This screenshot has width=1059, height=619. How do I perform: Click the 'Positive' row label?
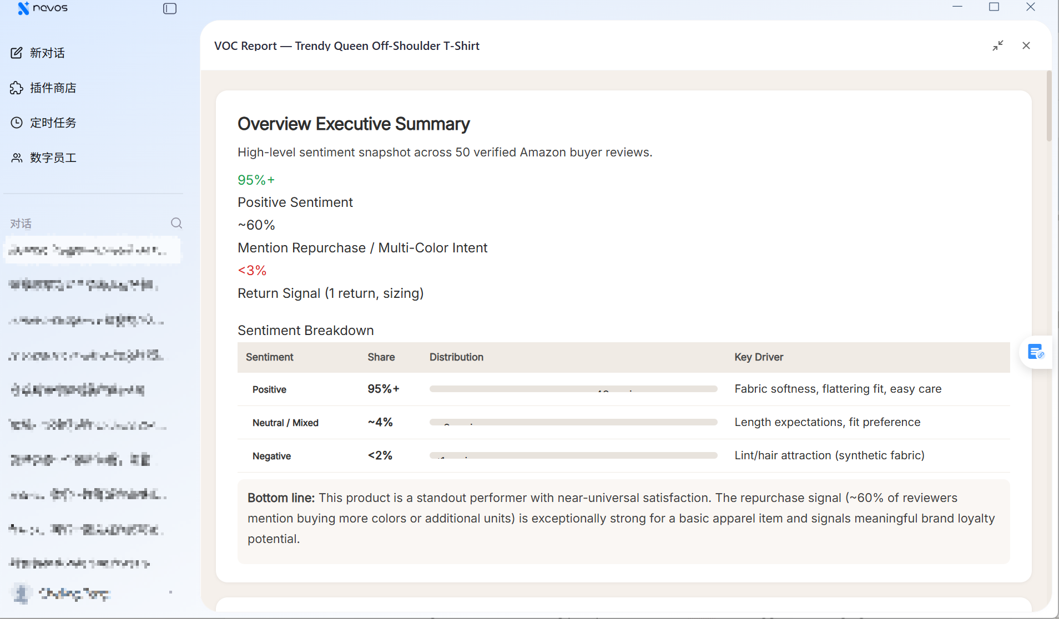point(269,389)
